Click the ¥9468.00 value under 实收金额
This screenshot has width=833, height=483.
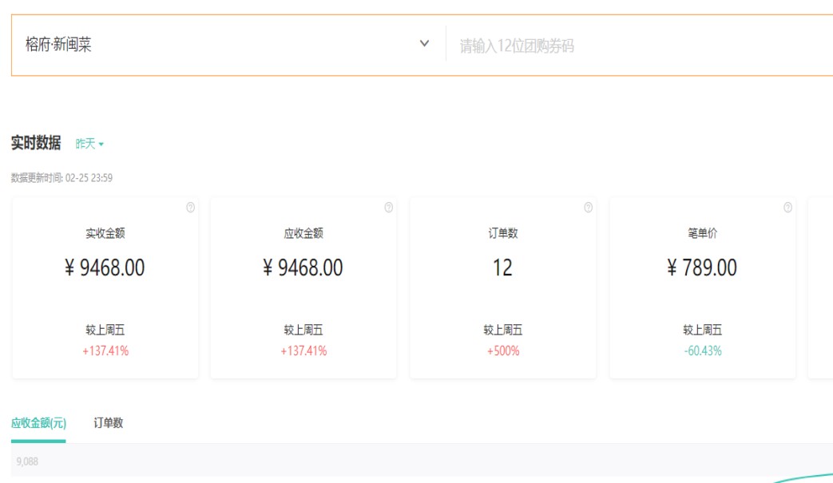[105, 267]
